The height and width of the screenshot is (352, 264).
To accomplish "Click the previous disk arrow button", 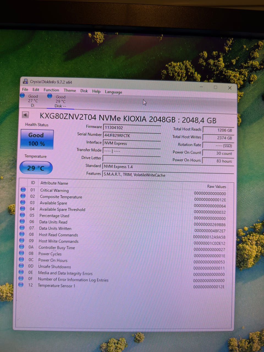I will point(26,114).
